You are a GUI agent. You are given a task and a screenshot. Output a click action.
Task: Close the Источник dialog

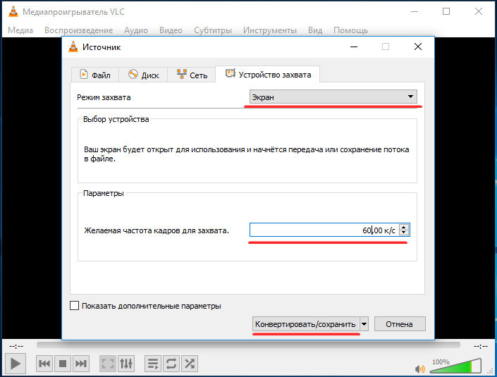(x=418, y=47)
